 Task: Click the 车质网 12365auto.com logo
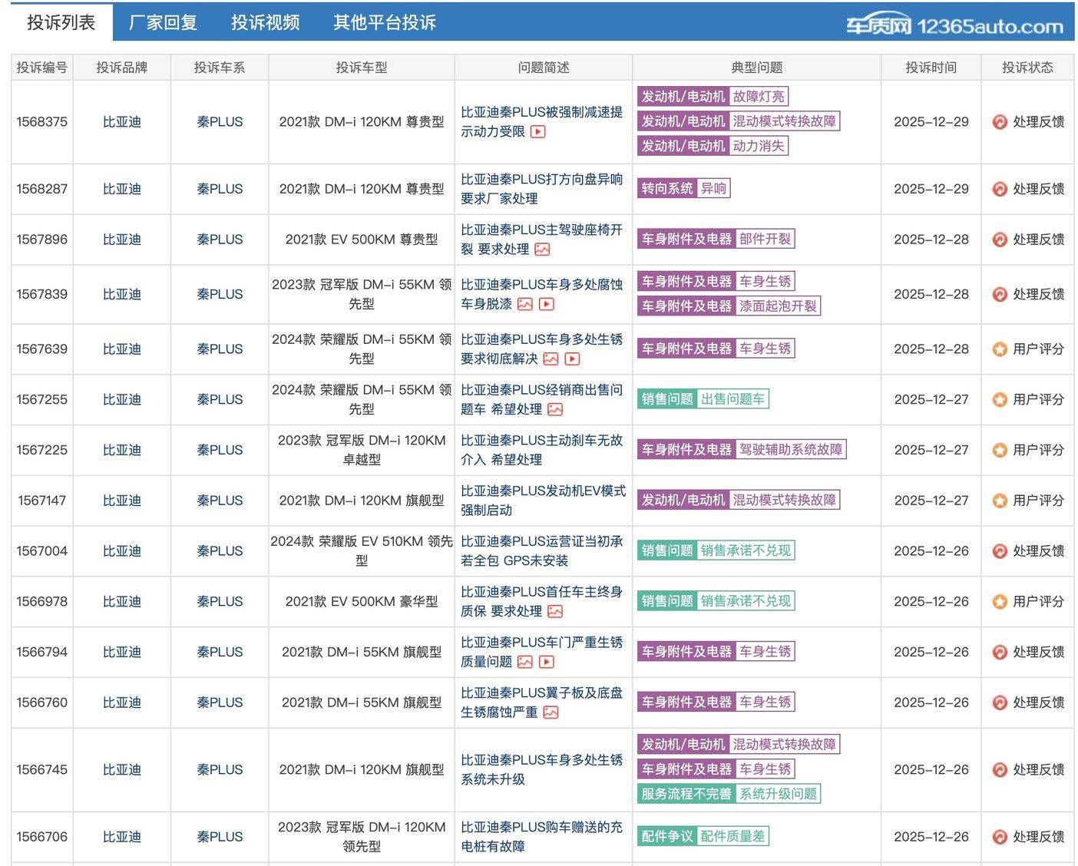pyautogui.click(x=954, y=26)
